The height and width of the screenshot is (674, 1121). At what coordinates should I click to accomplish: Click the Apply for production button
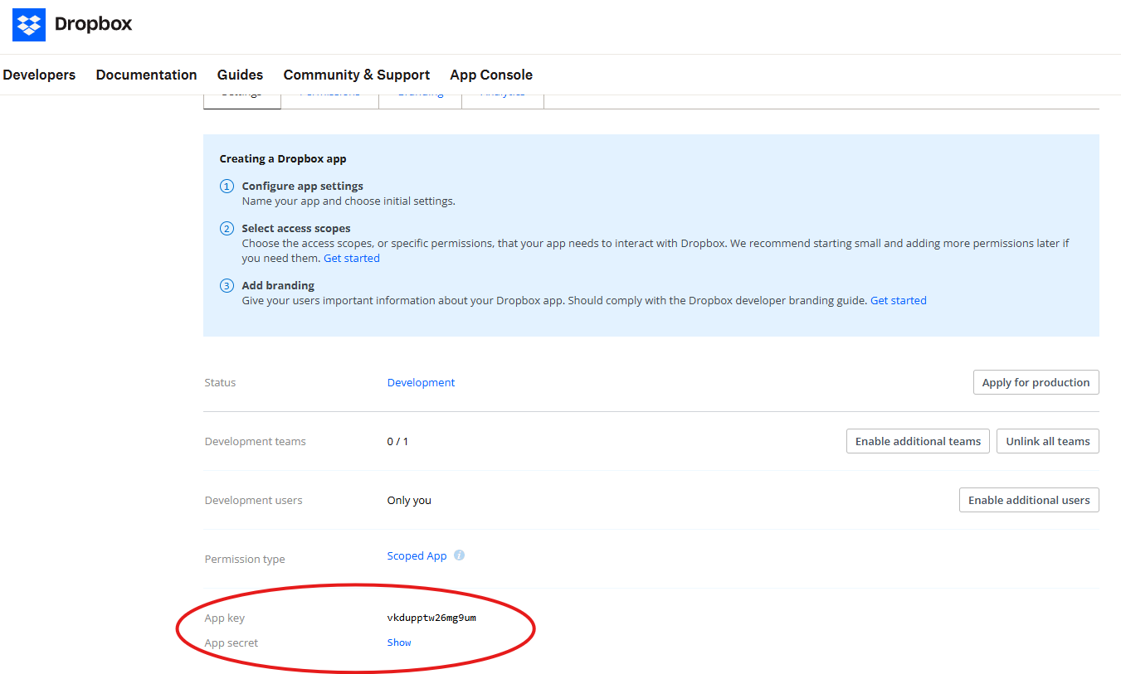click(x=1036, y=382)
